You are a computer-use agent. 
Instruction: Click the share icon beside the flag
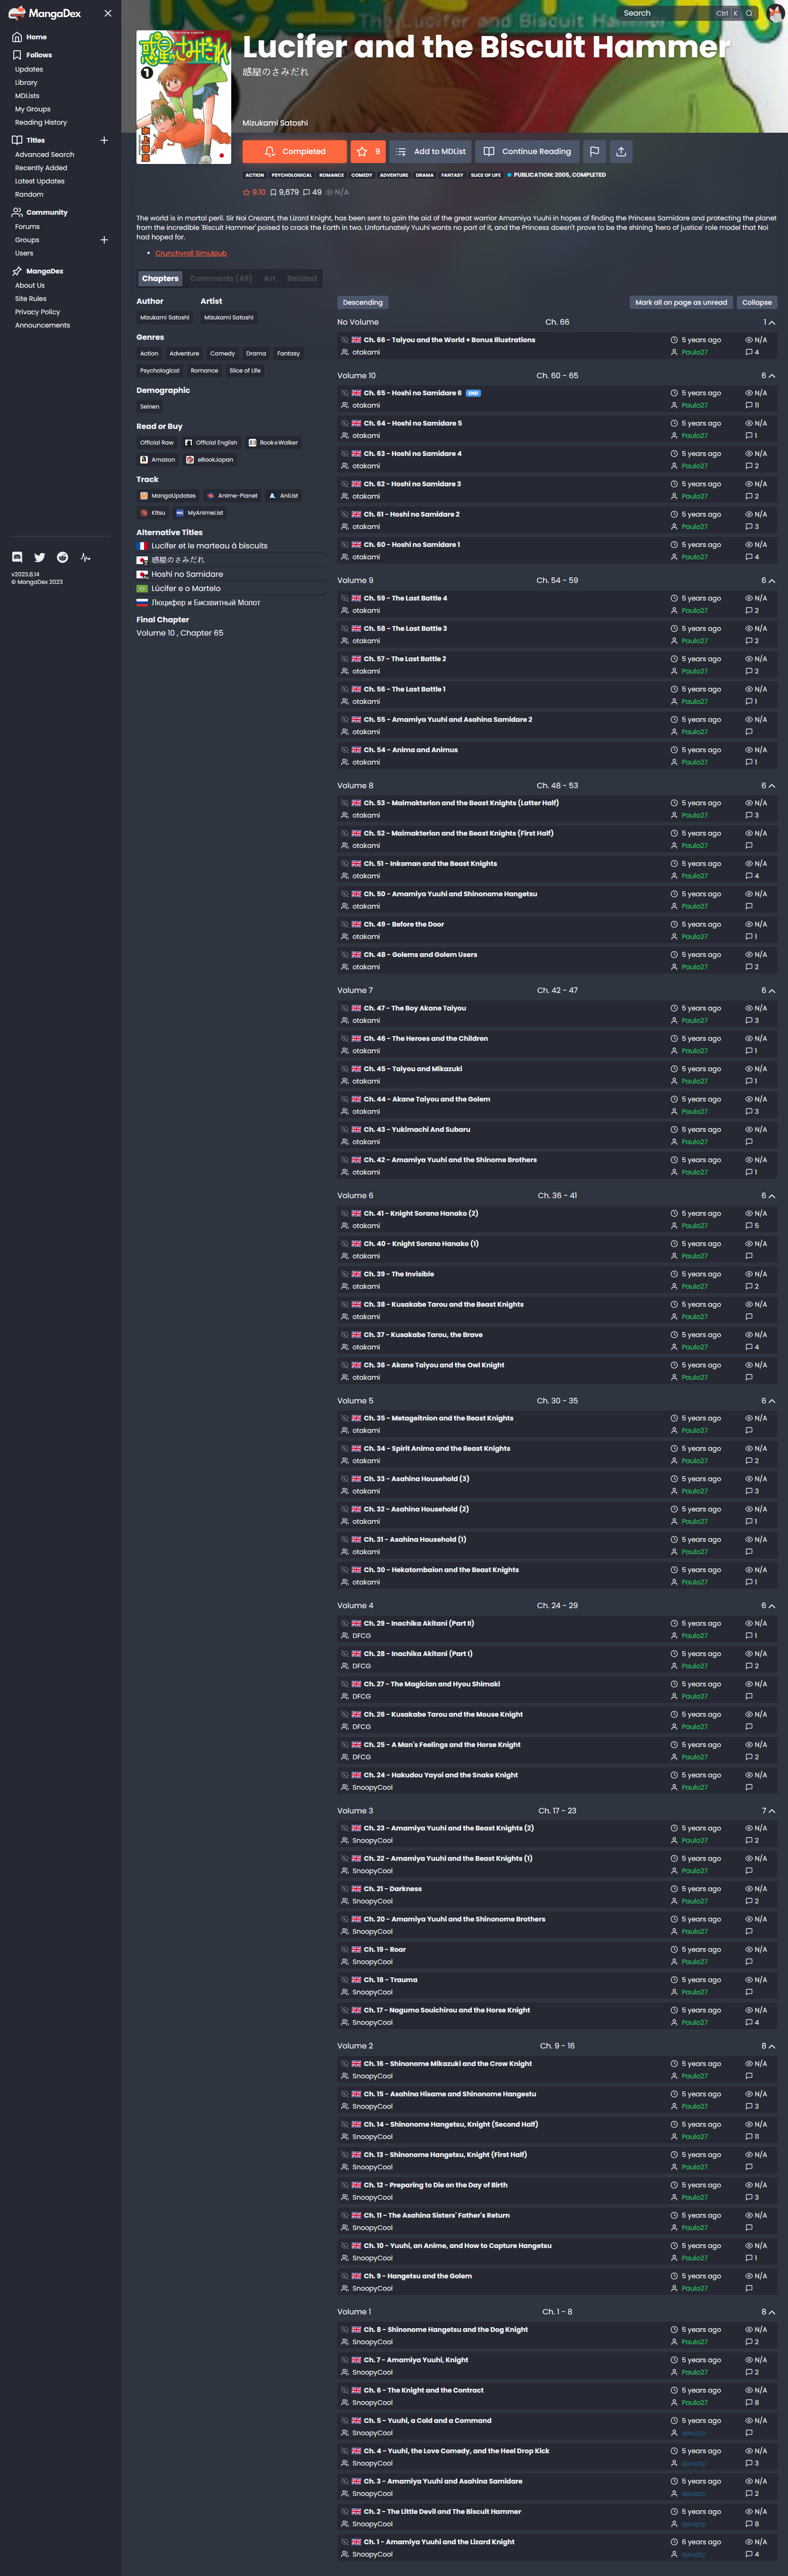pyautogui.click(x=621, y=151)
